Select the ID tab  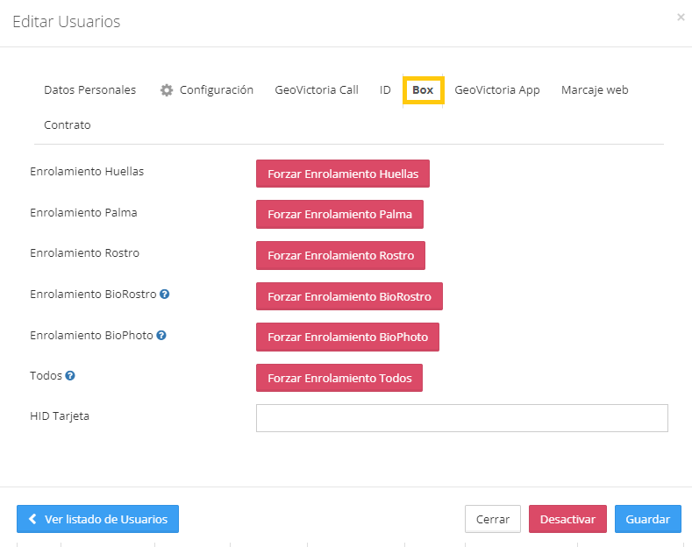(x=385, y=89)
